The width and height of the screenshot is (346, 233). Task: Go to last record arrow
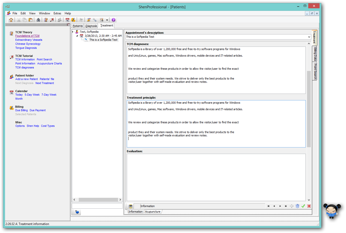click(x=286, y=206)
